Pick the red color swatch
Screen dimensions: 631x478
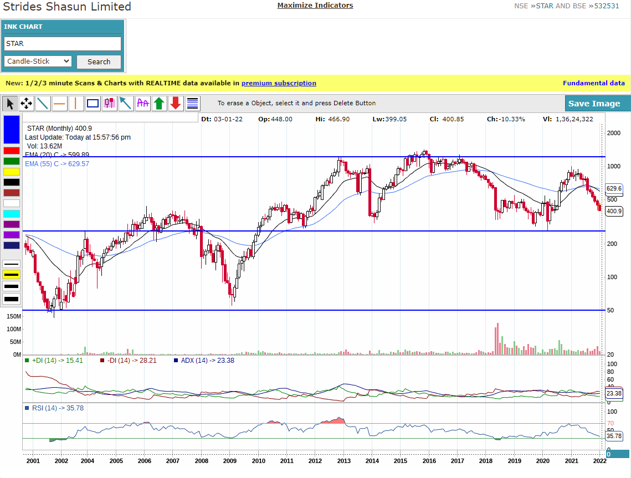pyautogui.click(x=12, y=151)
